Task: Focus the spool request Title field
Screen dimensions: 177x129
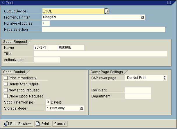Action: pyautogui.click(x=100, y=54)
